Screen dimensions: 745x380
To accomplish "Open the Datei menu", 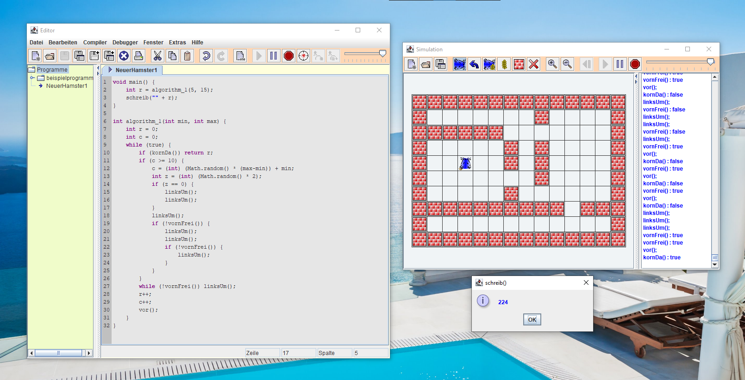I will point(36,43).
